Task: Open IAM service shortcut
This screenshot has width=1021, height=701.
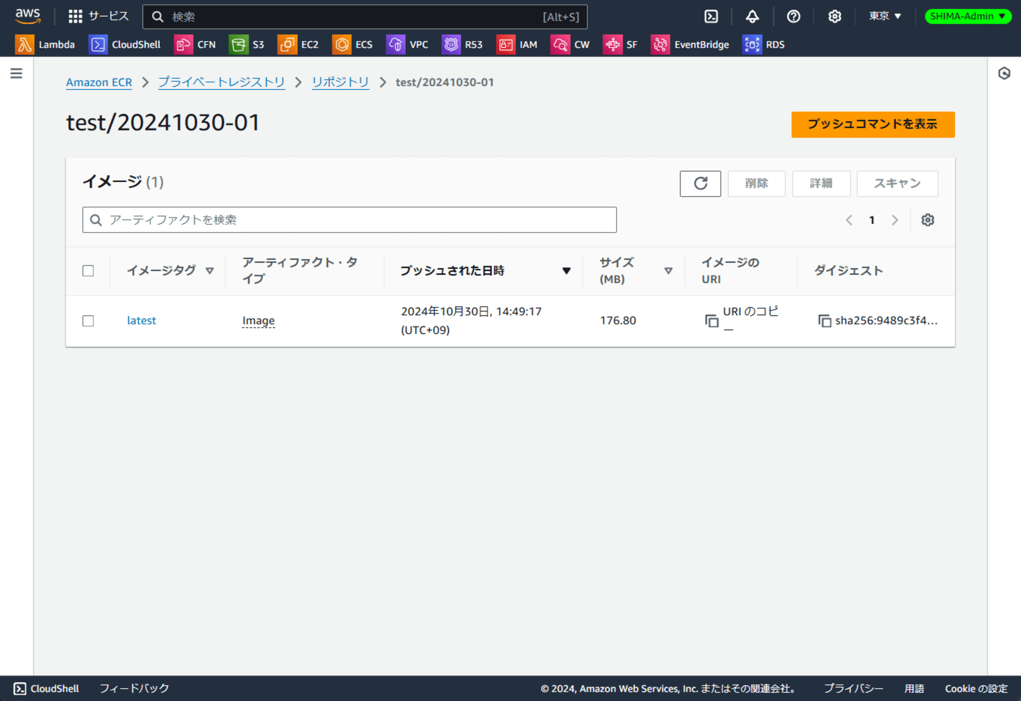Action: pos(517,44)
